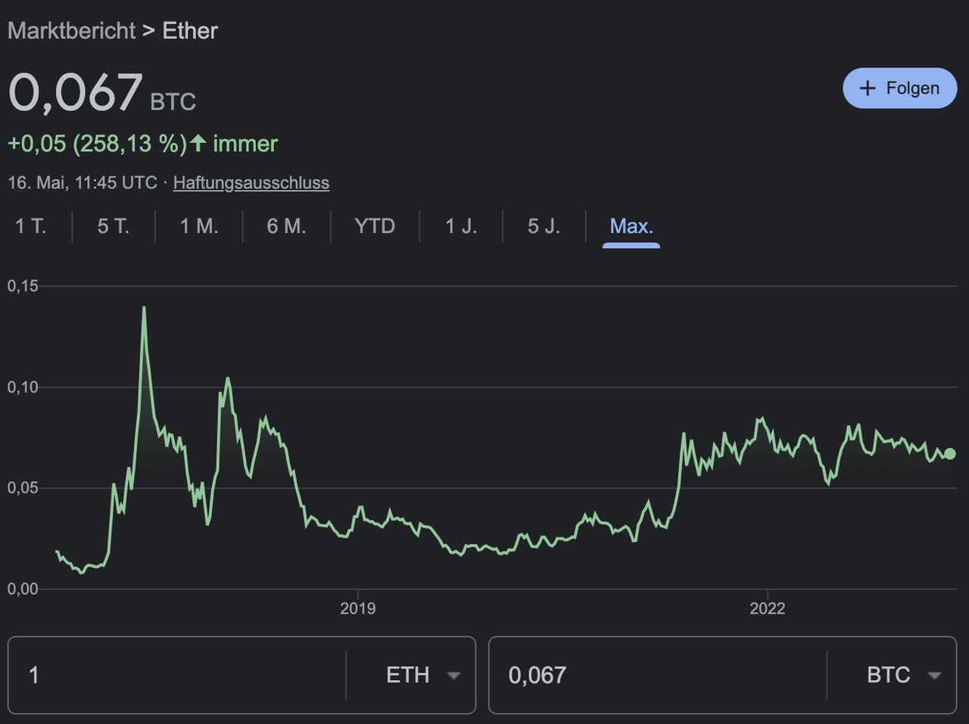Go to Marktbericht breadcrumb link
This screenshot has width=969, height=724.
71,31
